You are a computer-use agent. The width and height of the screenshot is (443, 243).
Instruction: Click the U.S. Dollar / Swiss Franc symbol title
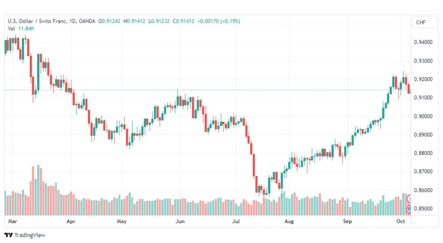point(37,21)
